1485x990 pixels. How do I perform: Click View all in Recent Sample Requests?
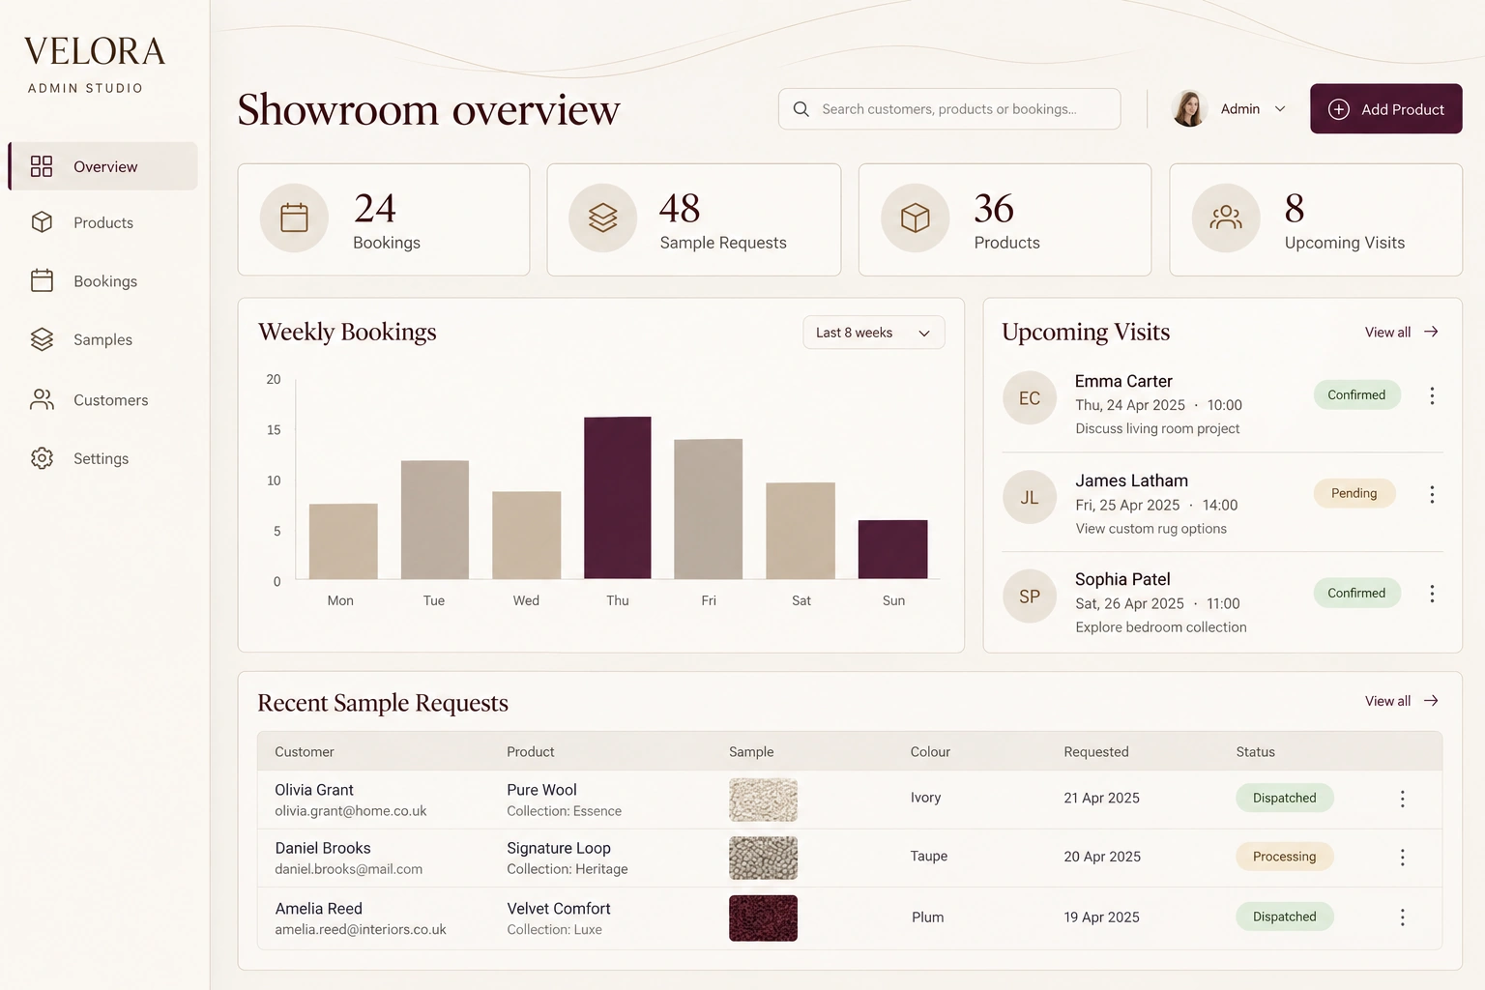(x=1402, y=701)
